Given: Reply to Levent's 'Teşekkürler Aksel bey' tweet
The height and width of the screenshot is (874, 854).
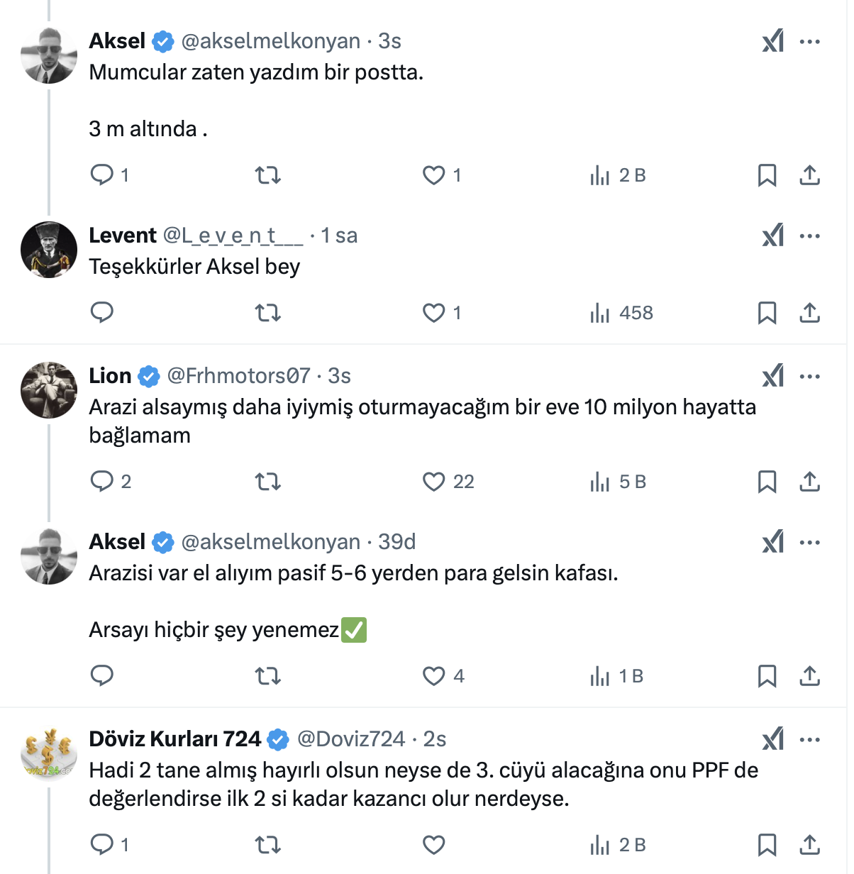Looking at the screenshot, I should (102, 313).
